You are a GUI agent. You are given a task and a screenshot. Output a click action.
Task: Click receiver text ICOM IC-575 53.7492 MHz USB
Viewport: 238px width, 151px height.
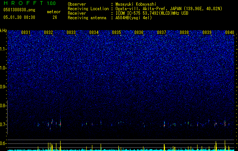pyautogui.click(x=152, y=13)
